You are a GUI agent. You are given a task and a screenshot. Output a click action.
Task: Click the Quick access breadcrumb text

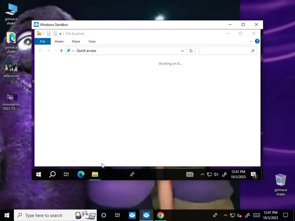[x=86, y=51]
